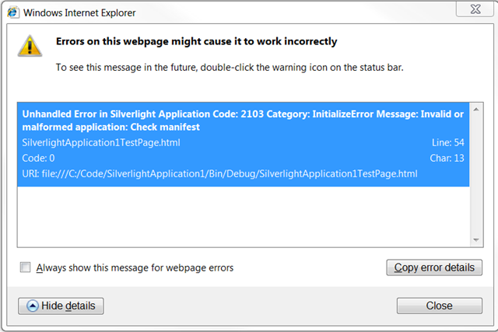Enable Always show this message checkbox
This screenshot has height=332, width=498.
[x=26, y=267]
